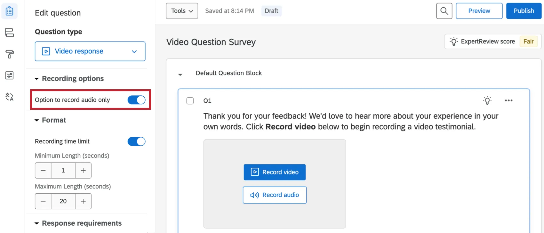Toggle Option to record audio only
Screen dimensions: 544x233
coord(136,100)
